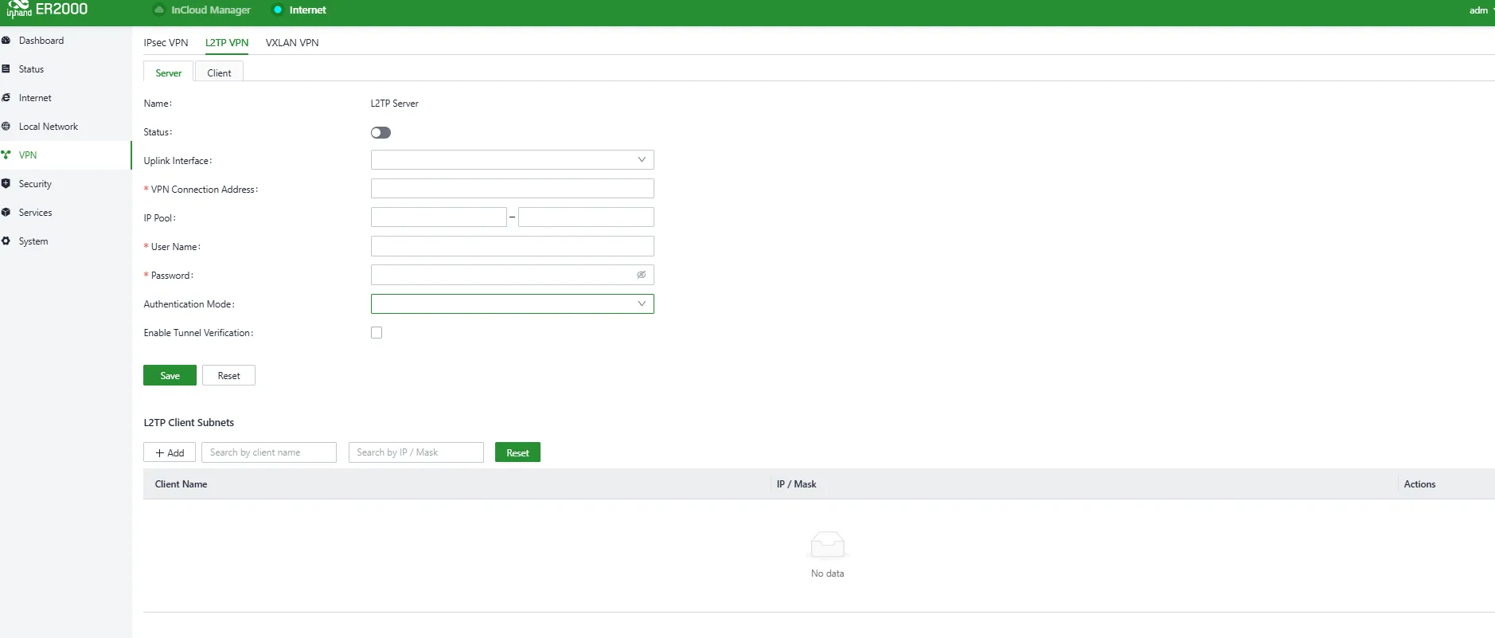Click the Status sidebar icon
The height and width of the screenshot is (638, 1495).
point(6,69)
